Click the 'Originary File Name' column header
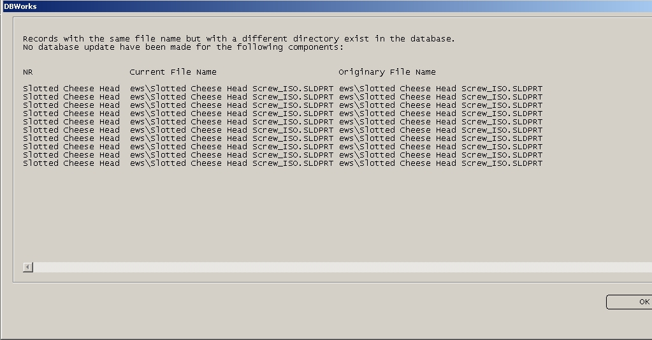The width and height of the screenshot is (652, 340). click(x=387, y=72)
